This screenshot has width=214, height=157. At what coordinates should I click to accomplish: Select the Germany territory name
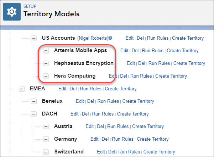66,139
